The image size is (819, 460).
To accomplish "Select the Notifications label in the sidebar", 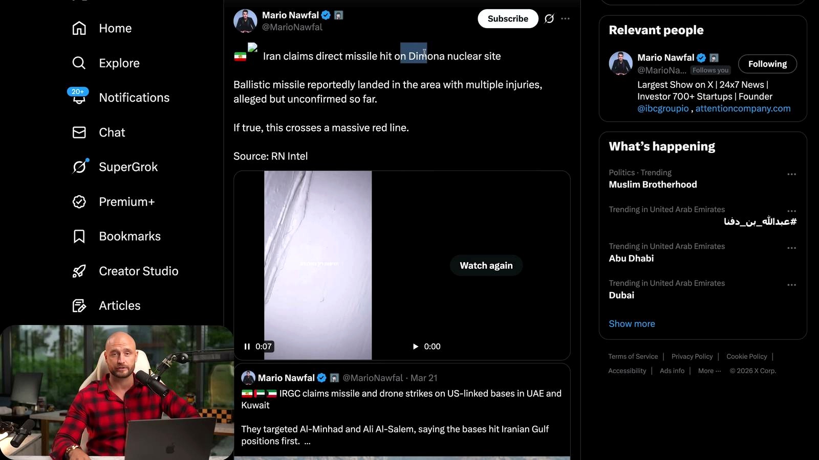I will tap(134, 98).
